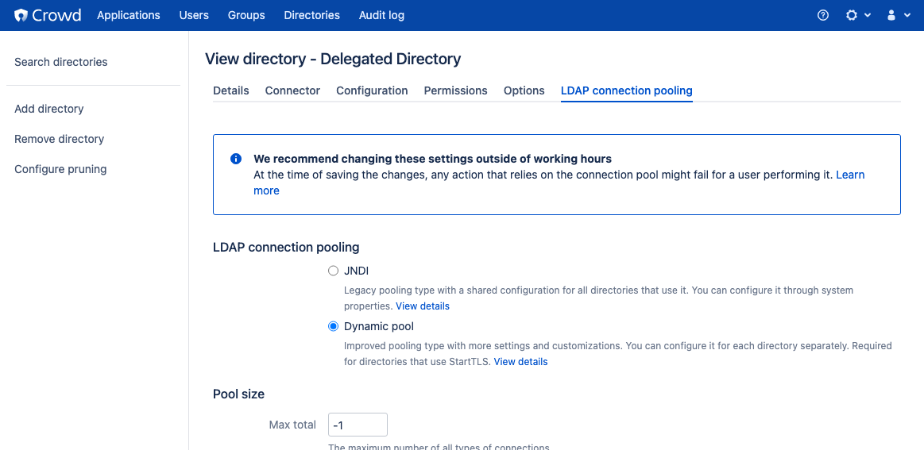This screenshot has height=450, width=924.
Task: Click Add directory in sidebar
Action: click(x=48, y=109)
